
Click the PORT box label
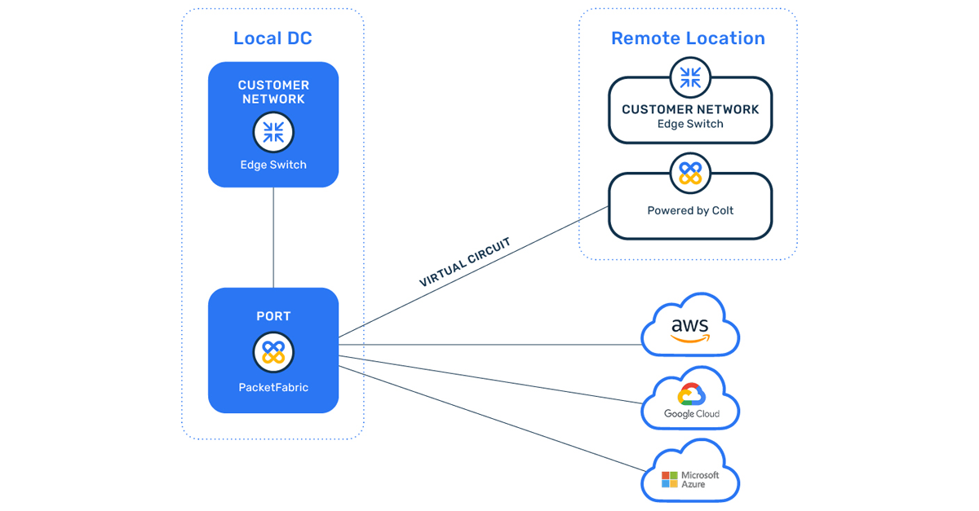[x=273, y=316]
